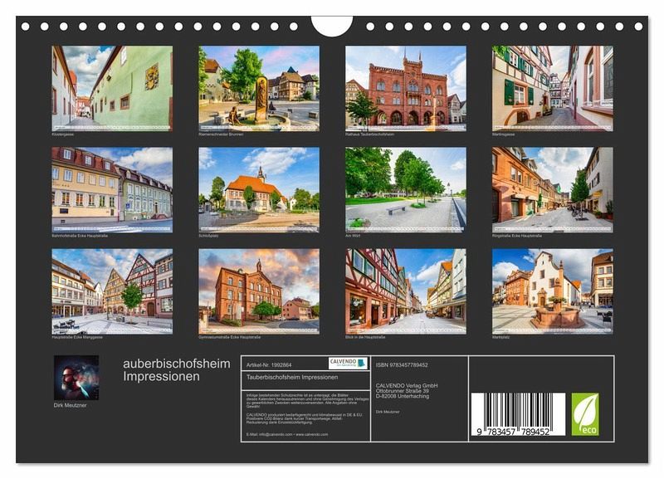
Task: Select the Blick in die Hauptstraße photo
Action: 406,288
